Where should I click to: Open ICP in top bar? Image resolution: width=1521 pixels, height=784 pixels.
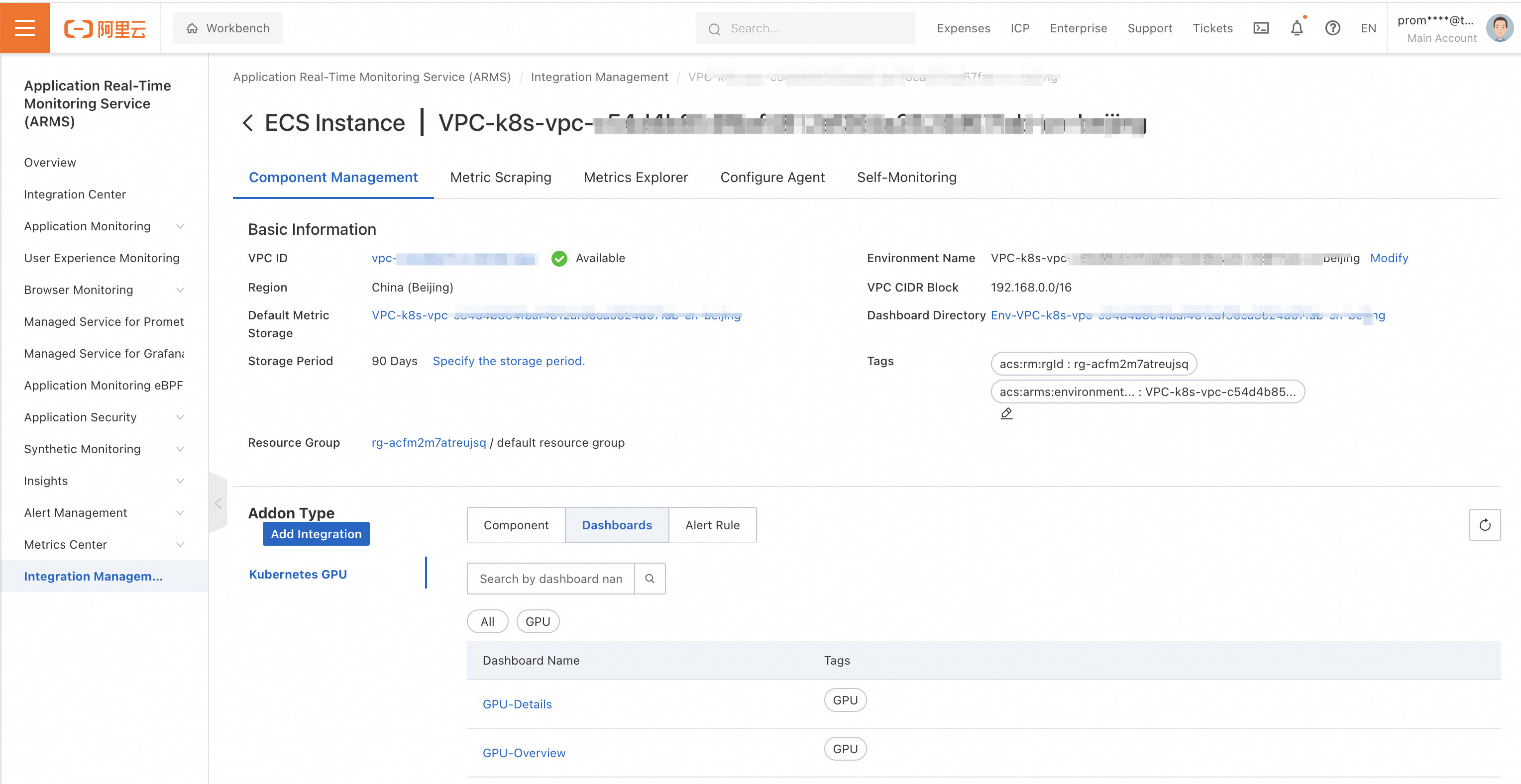1020,28
